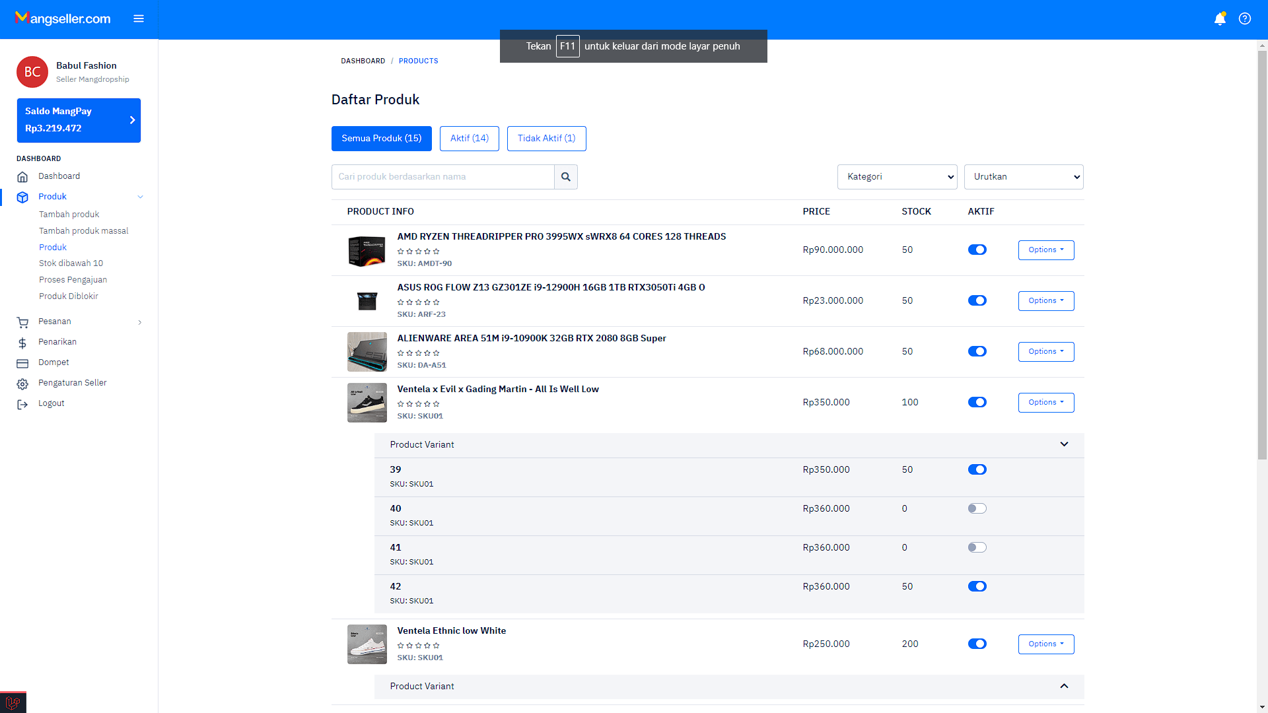The height and width of the screenshot is (713, 1268).
Task: Click the Dompet card icon
Action: pos(22,363)
